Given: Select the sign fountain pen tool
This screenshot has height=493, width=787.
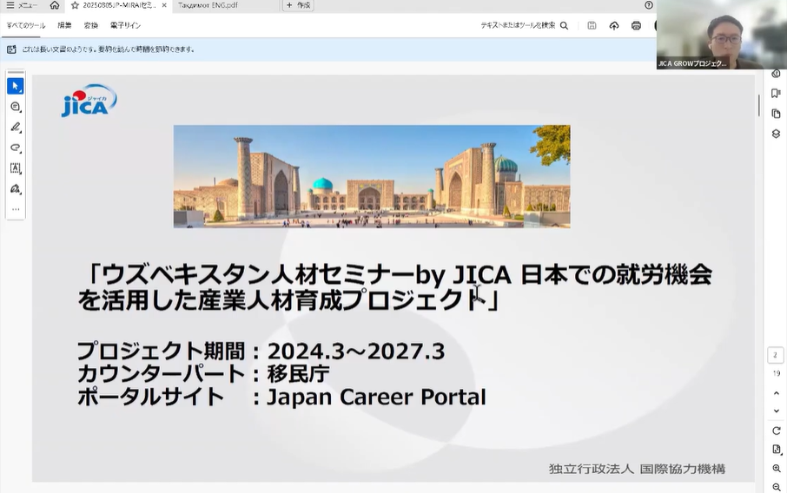Looking at the screenshot, I should pyautogui.click(x=15, y=189).
